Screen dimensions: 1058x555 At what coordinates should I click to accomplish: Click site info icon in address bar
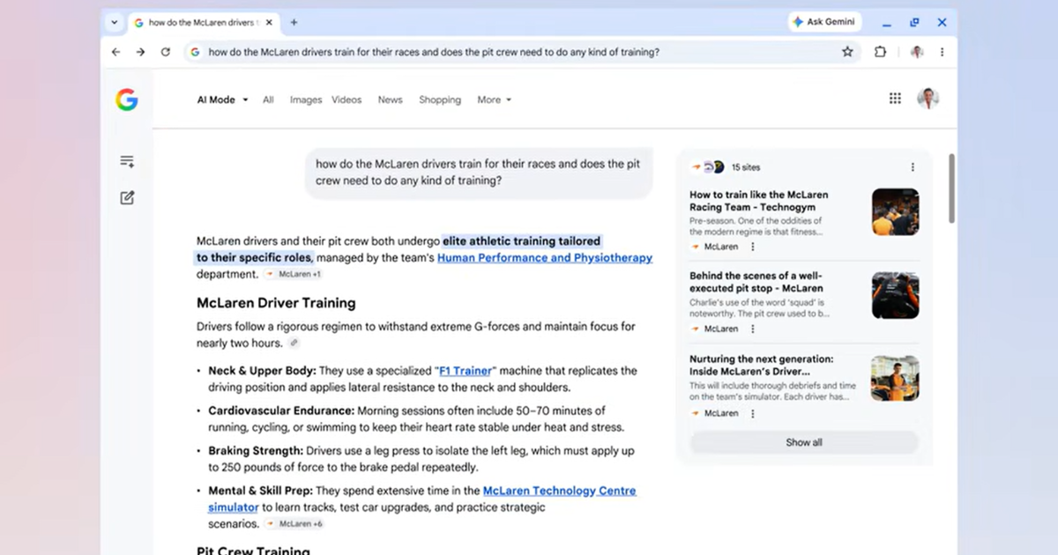click(x=195, y=52)
